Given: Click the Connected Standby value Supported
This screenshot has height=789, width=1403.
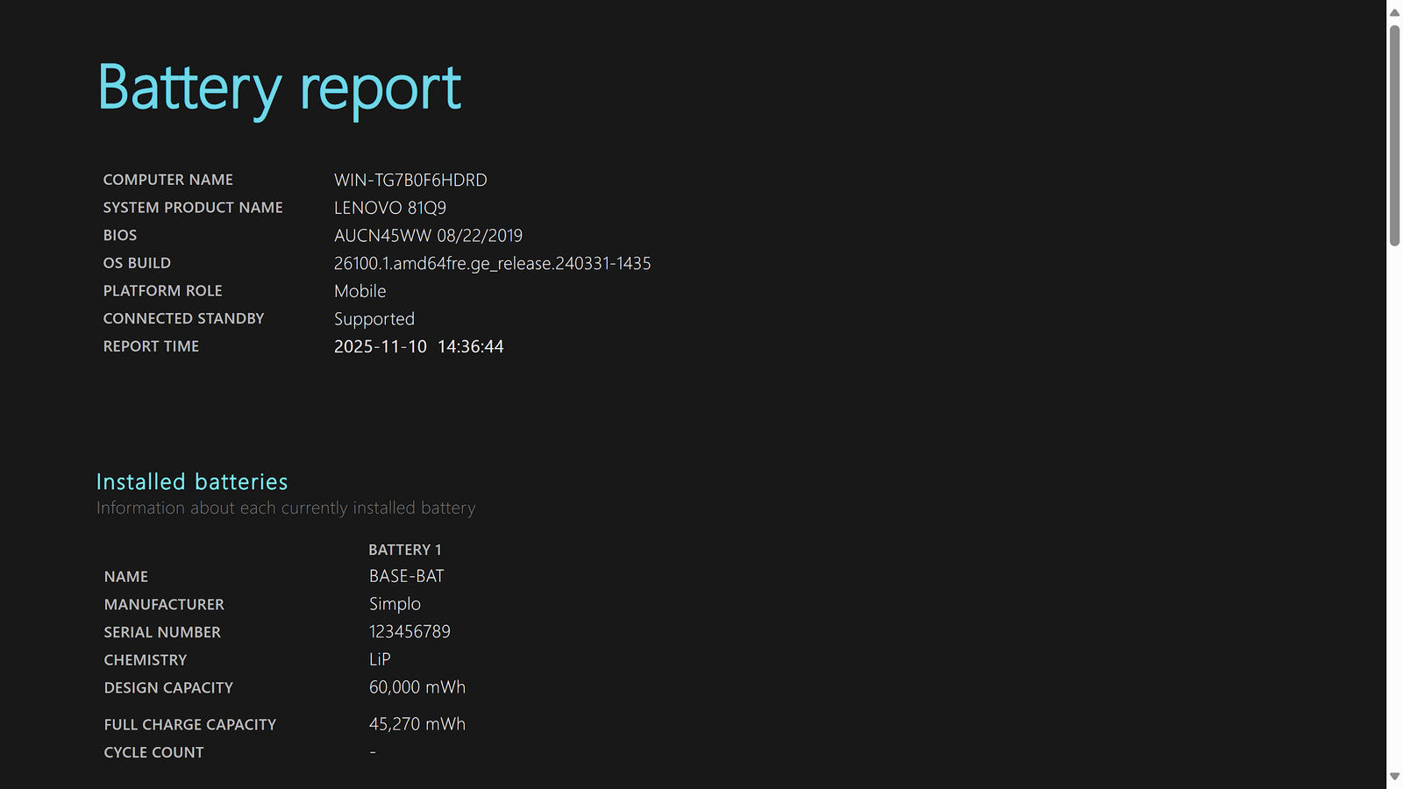Looking at the screenshot, I should 374,319.
